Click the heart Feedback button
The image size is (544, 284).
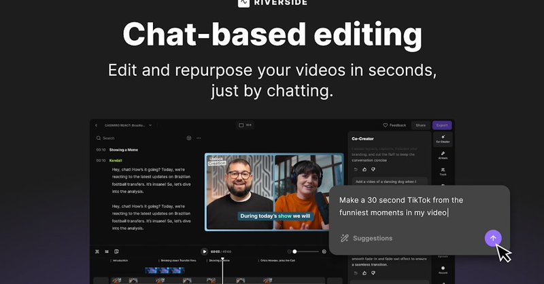394,125
